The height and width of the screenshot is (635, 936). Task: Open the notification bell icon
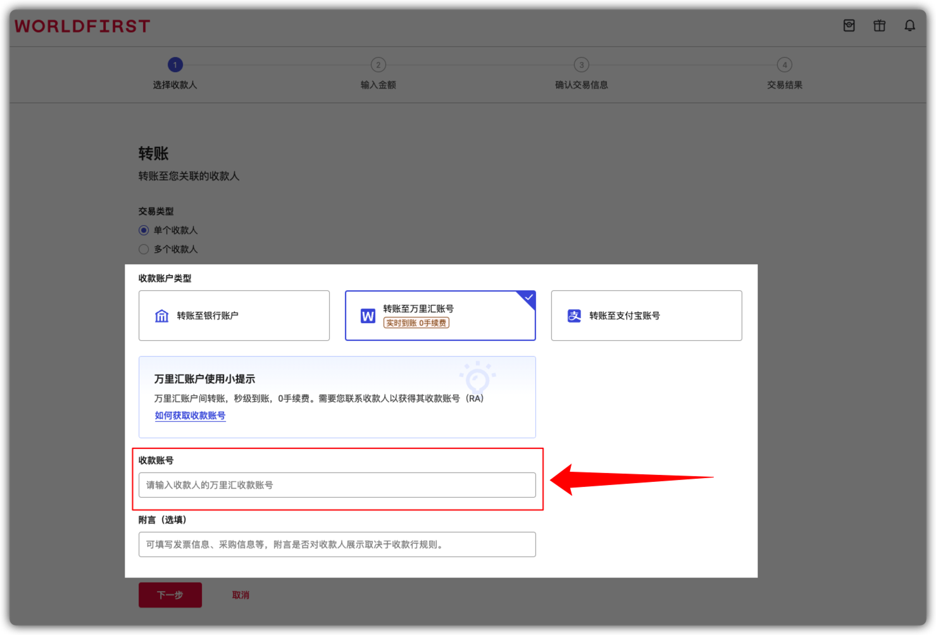click(909, 25)
